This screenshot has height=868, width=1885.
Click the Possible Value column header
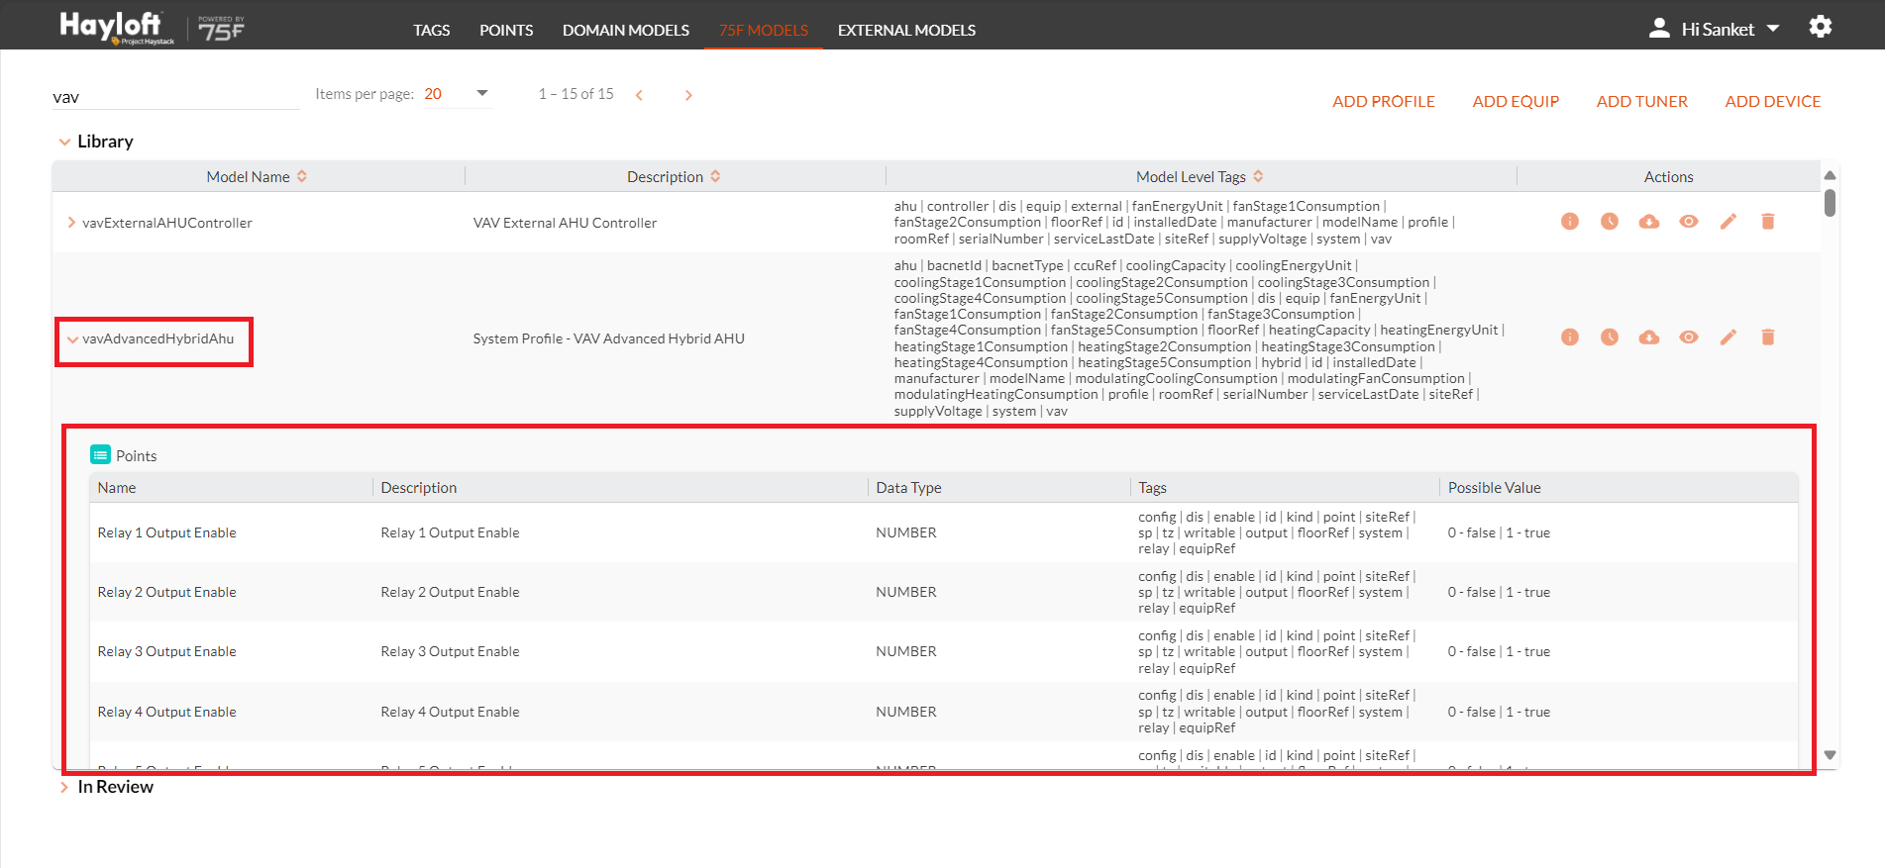(1494, 487)
